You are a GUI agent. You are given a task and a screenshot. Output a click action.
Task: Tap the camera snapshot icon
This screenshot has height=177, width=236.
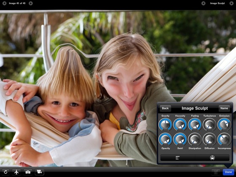click(28, 172)
